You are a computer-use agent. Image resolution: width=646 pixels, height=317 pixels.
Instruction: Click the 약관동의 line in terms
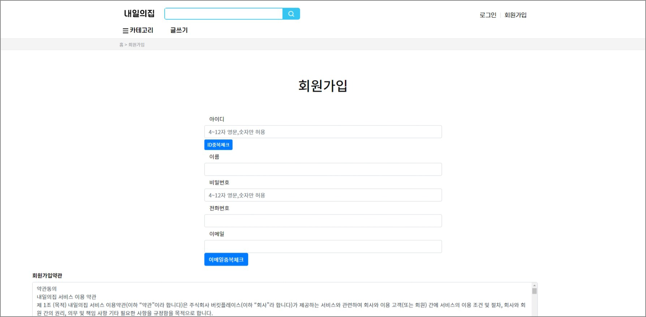click(x=47, y=289)
